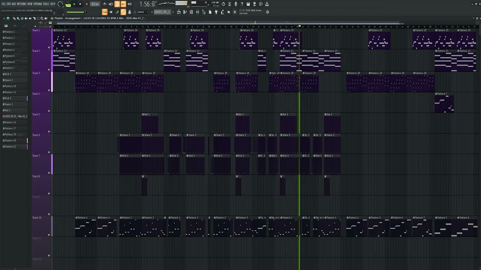
Task: Pause playback with the play/pause button
Action: (74, 4)
